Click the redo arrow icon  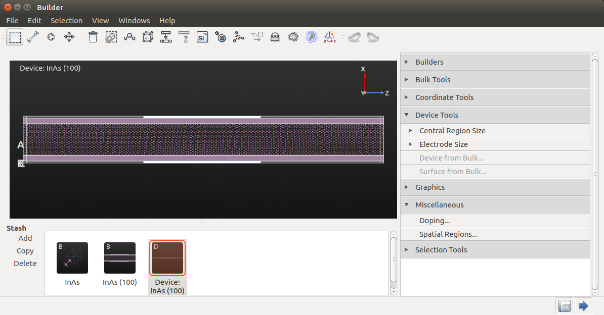[x=372, y=37]
